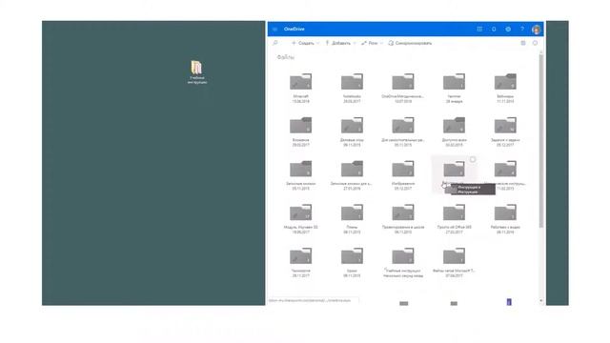Open the Уроки folder

point(352,256)
